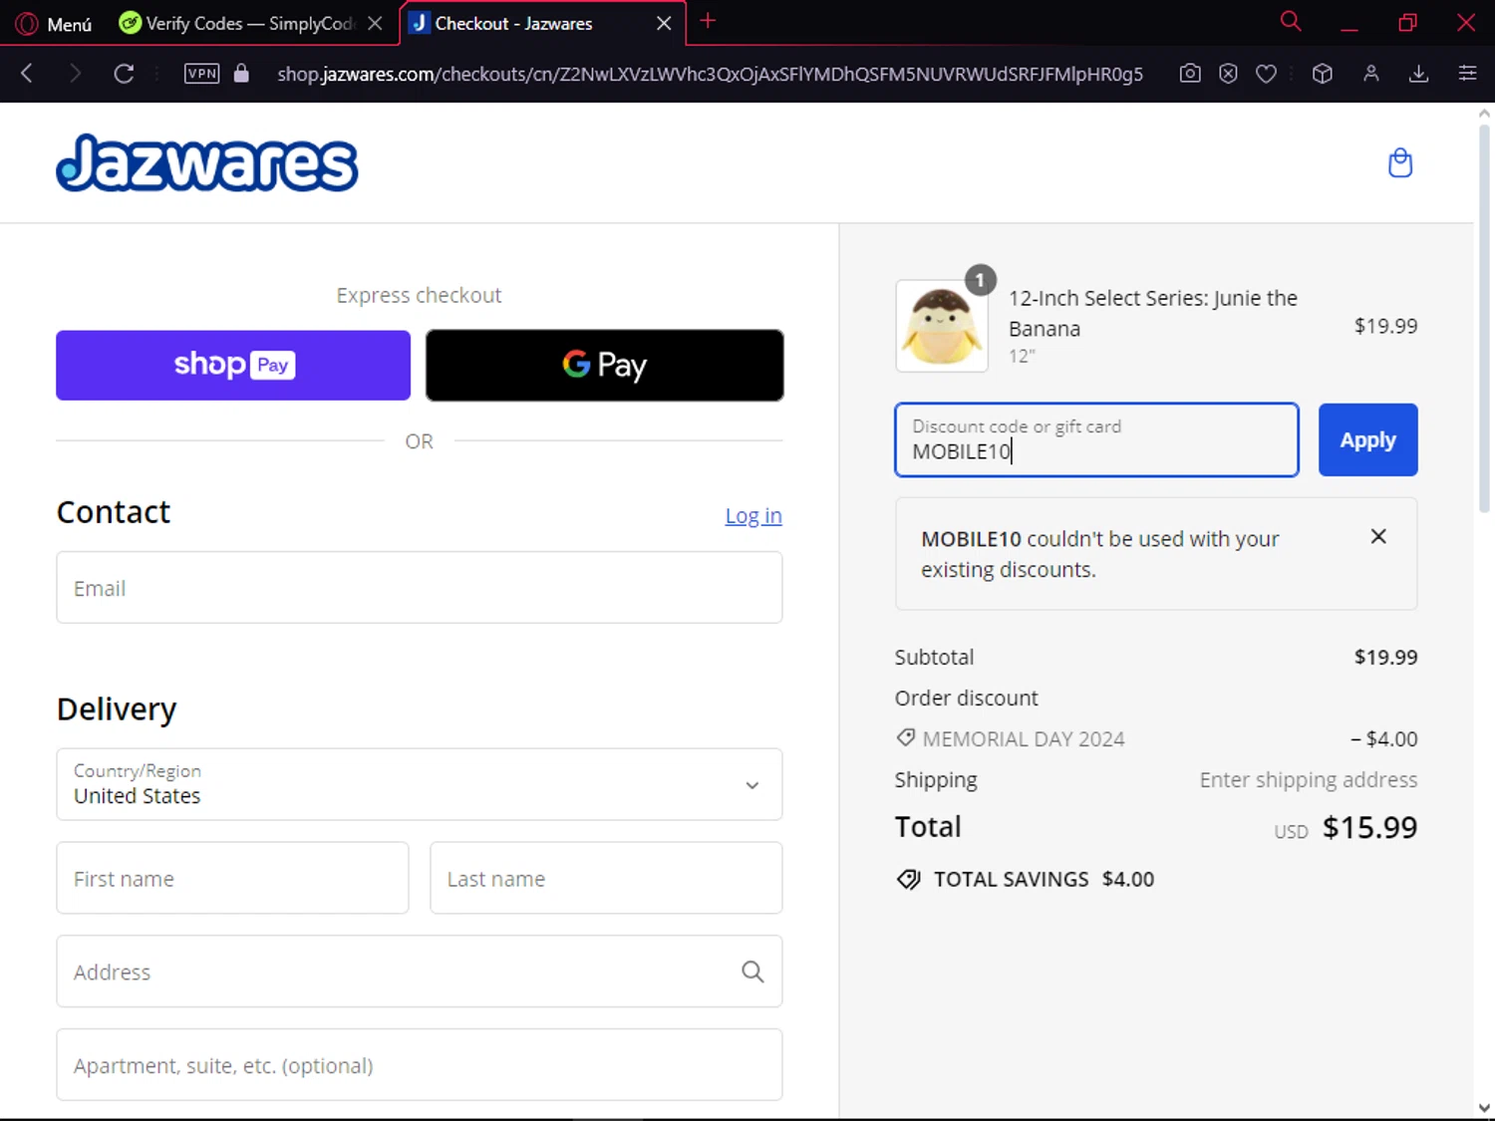Click the Enter shipping address text

1308,779
